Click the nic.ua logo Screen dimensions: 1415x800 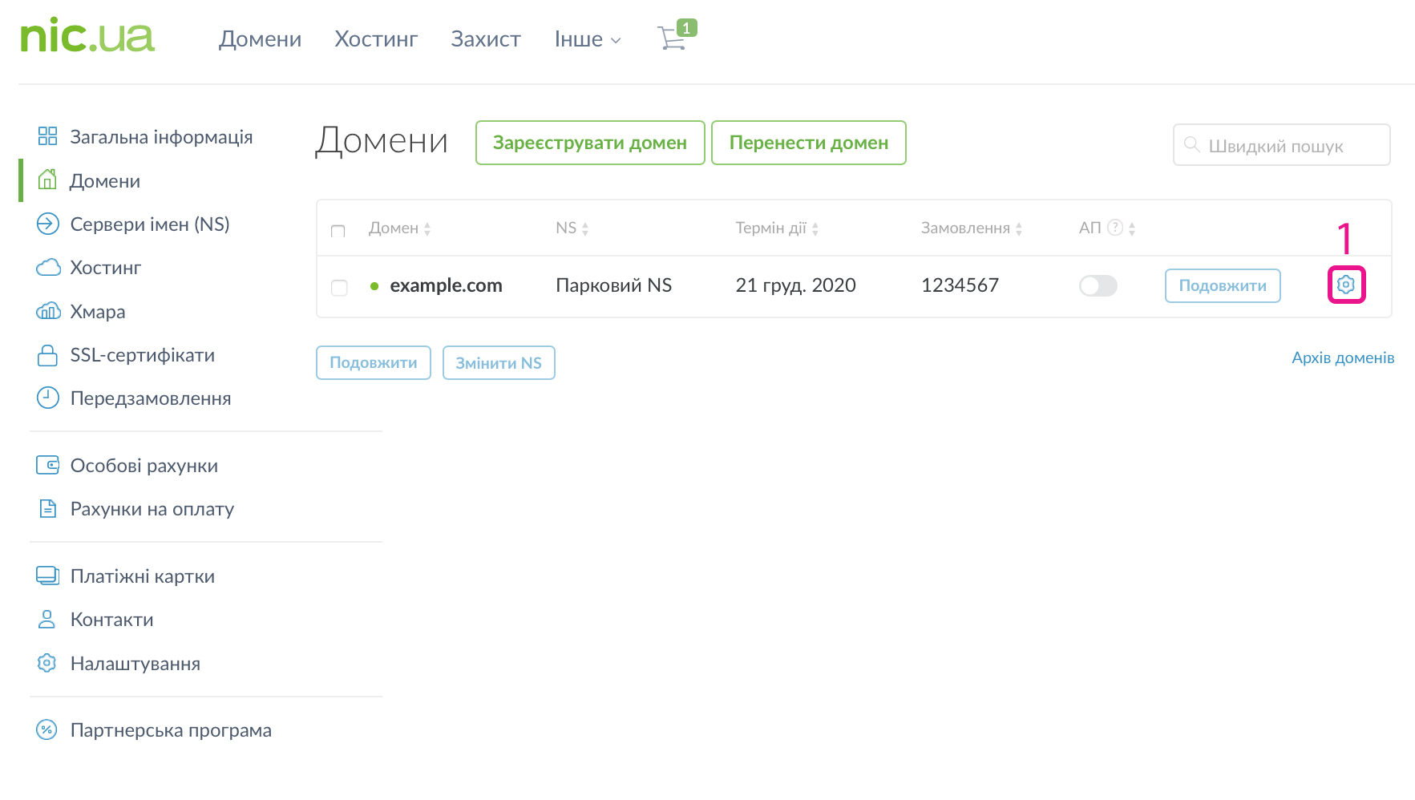click(87, 37)
